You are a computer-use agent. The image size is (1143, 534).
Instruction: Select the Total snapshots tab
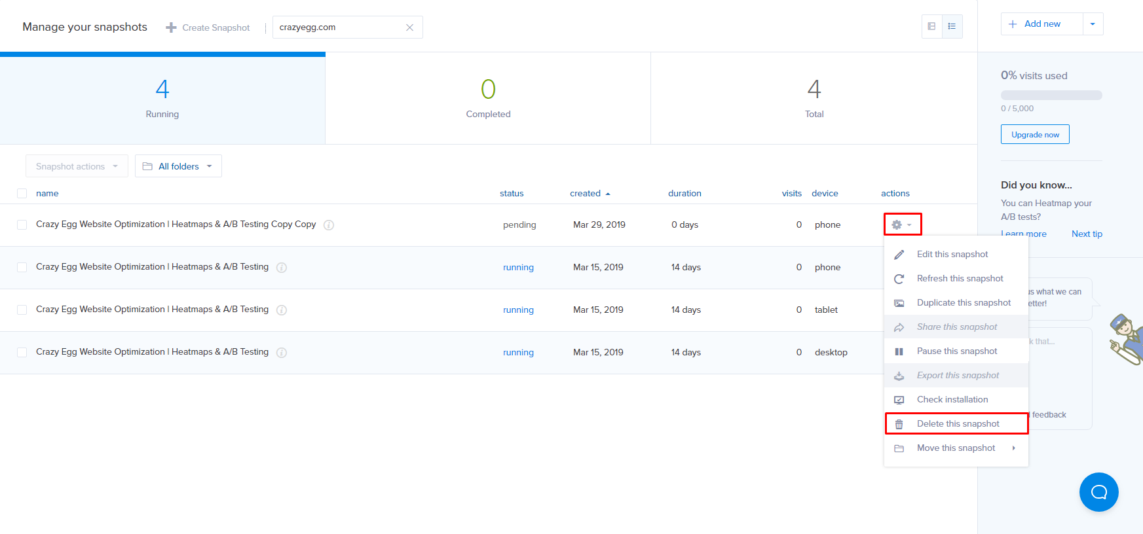click(814, 98)
